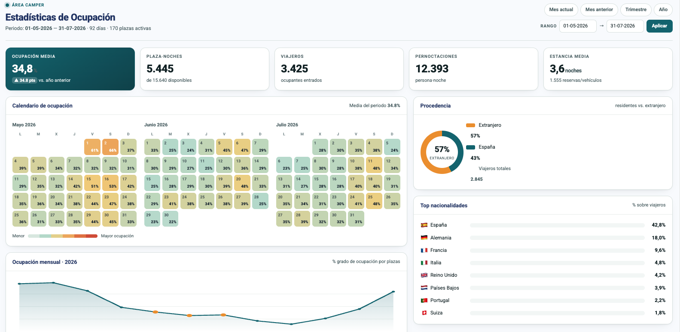Click the Switzerland flag beside Suiza
The image size is (680, 332).
424,313
